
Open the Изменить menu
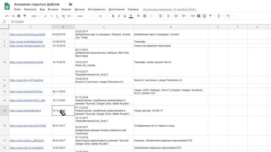30,9
